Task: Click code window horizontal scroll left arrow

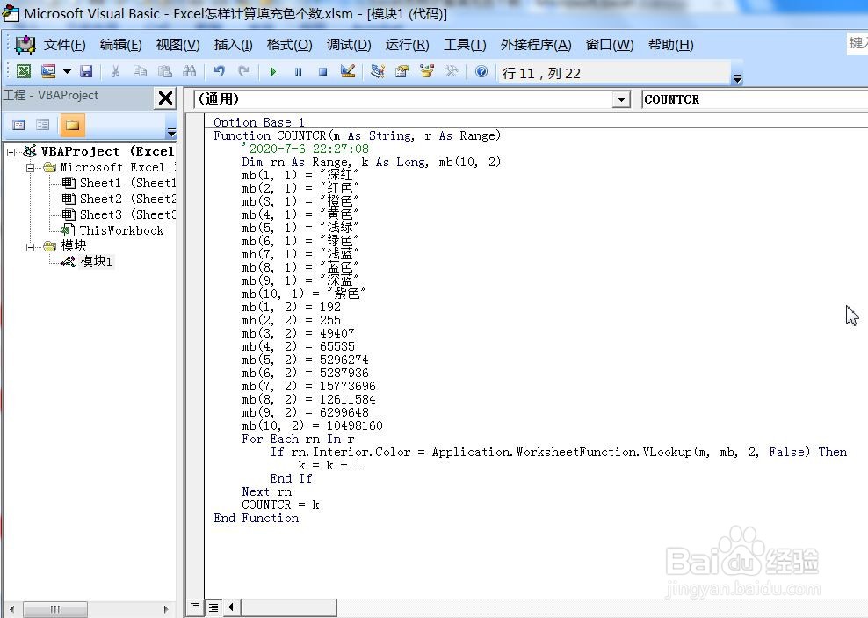Action: (x=231, y=607)
